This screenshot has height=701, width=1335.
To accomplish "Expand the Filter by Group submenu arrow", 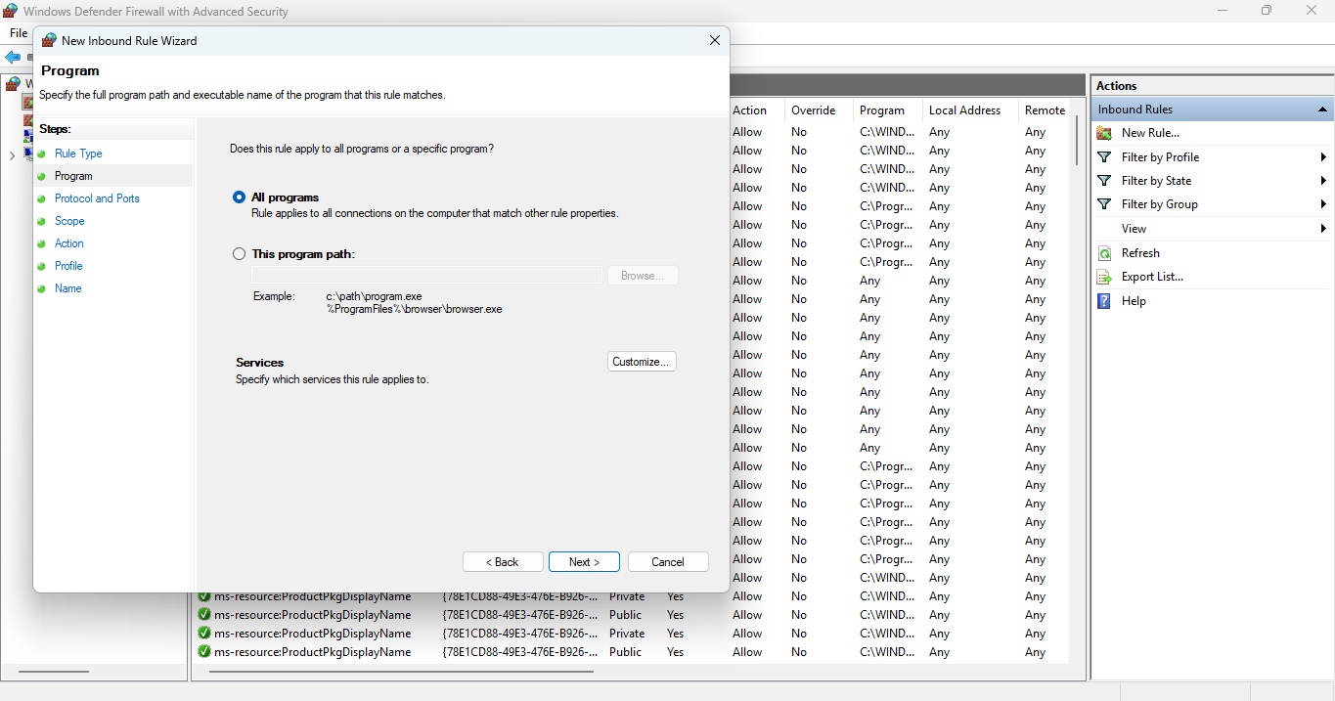I will tap(1323, 204).
